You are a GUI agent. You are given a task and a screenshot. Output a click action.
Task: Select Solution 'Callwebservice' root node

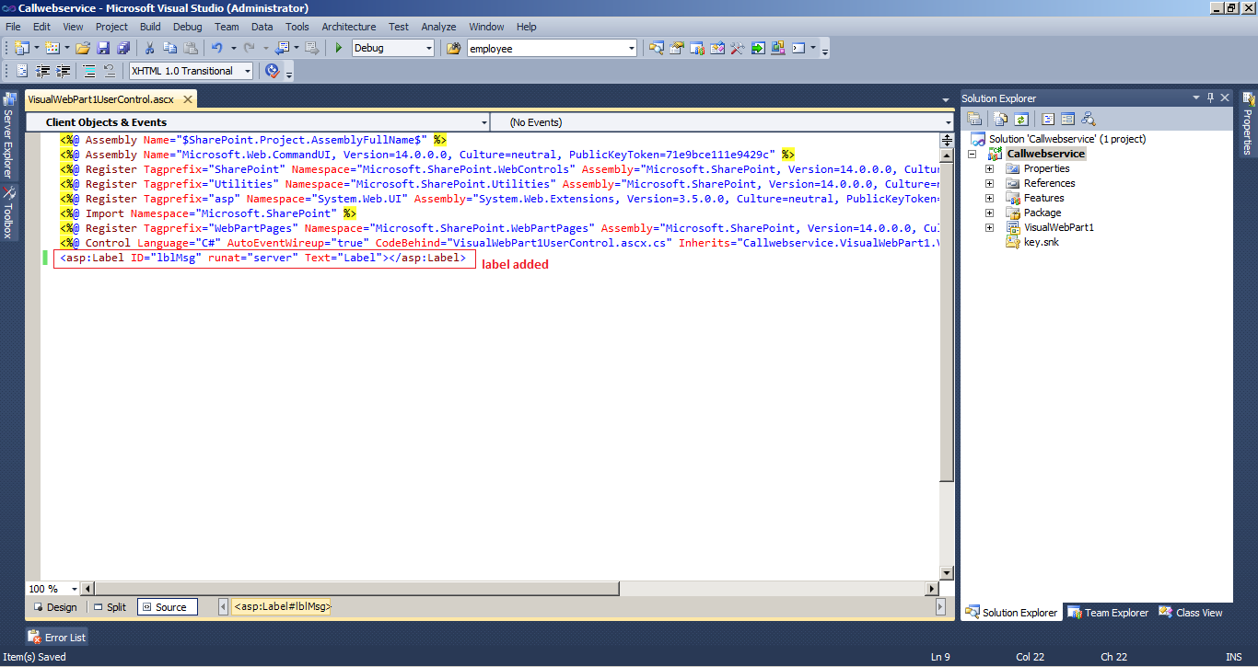tap(1066, 139)
